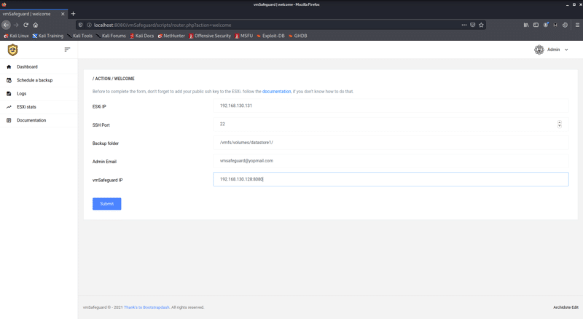Focus the ESXi IP input field

[391, 106]
